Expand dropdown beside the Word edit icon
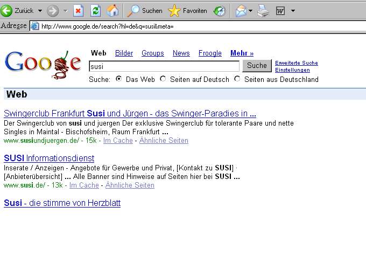The width and height of the screenshot is (366, 276). point(293,10)
